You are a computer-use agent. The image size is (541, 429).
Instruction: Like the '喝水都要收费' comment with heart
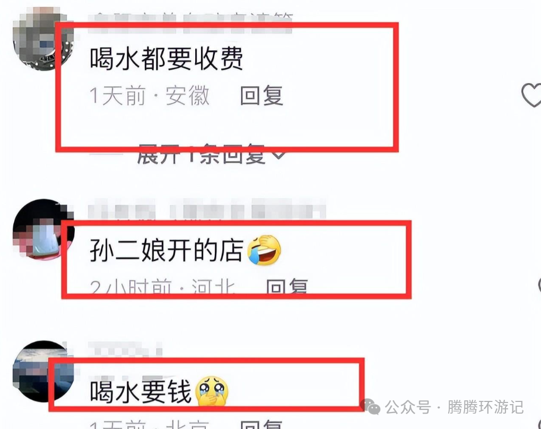click(x=531, y=95)
